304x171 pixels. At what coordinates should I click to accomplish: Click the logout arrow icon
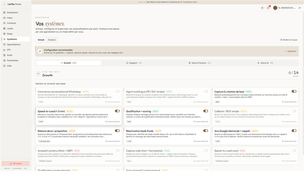click(x=300, y=8)
